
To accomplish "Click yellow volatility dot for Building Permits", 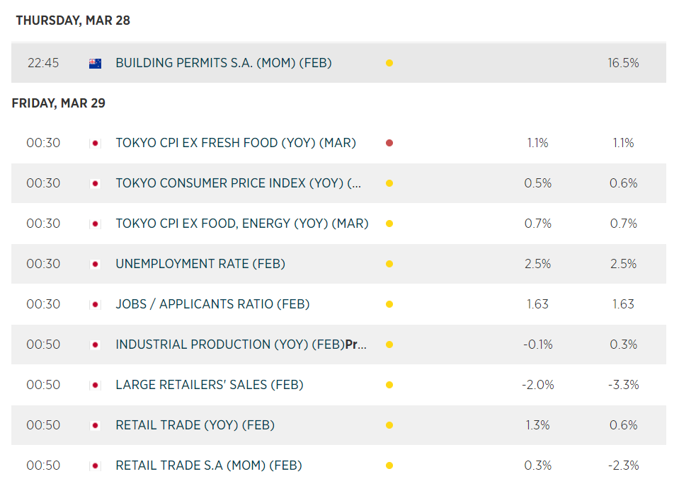I will click(x=389, y=63).
